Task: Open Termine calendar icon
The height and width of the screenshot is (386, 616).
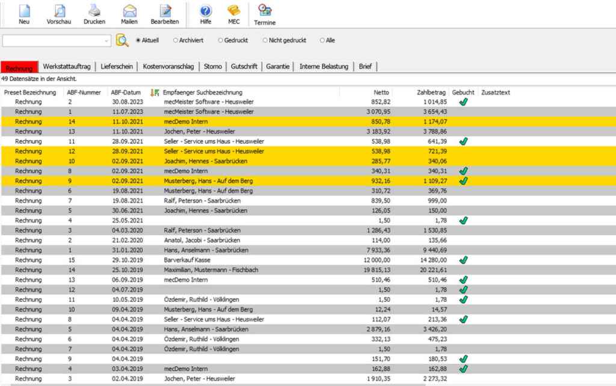Action: tap(265, 11)
